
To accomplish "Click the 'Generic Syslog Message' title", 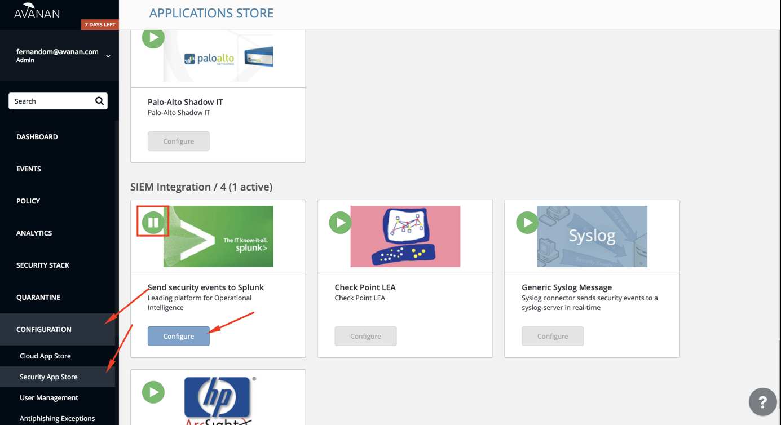I will coord(567,287).
